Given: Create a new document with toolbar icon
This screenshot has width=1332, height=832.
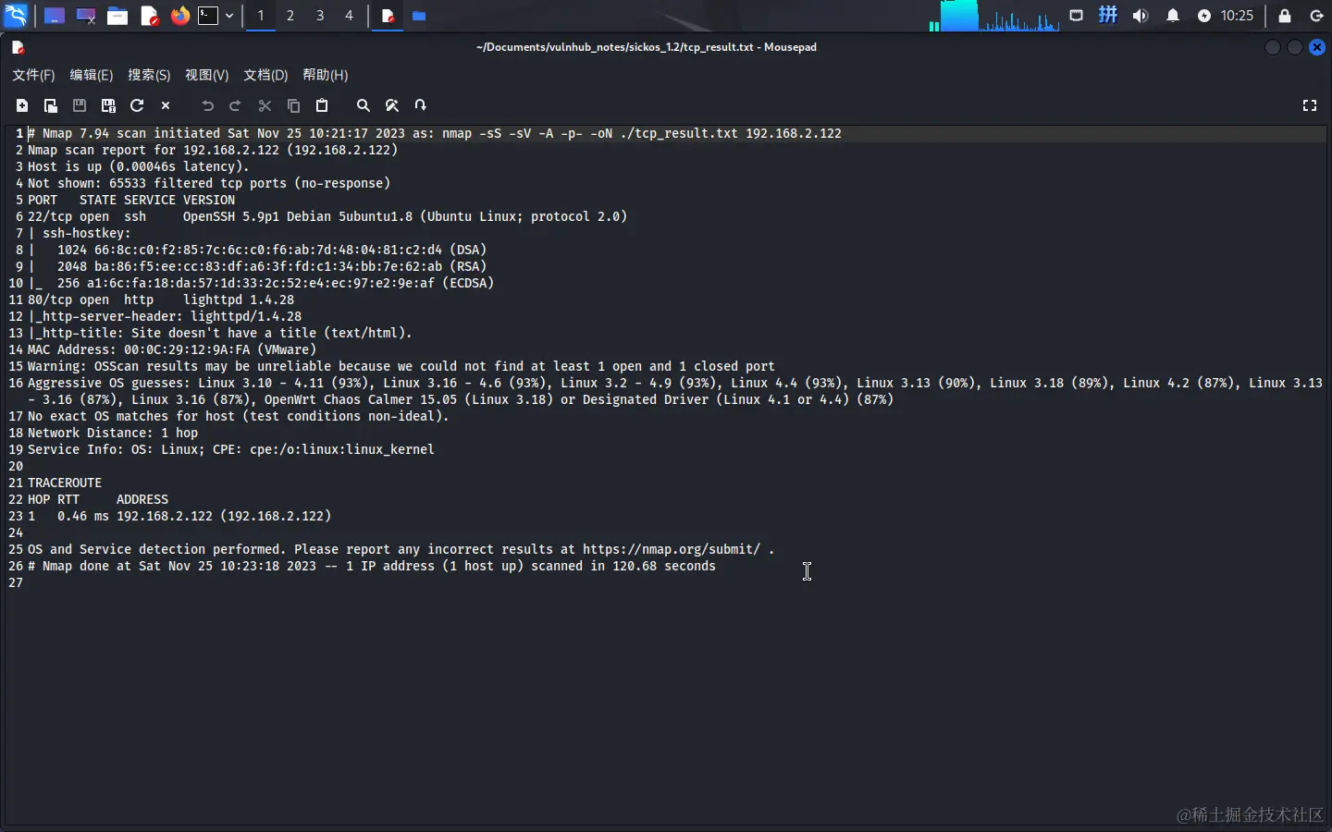Looking at the screenshot, I should 22,105.
